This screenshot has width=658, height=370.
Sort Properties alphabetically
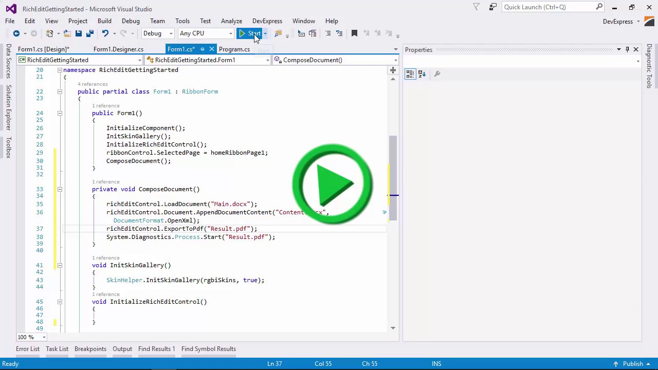pyautogui.click(x=422, y=74)
